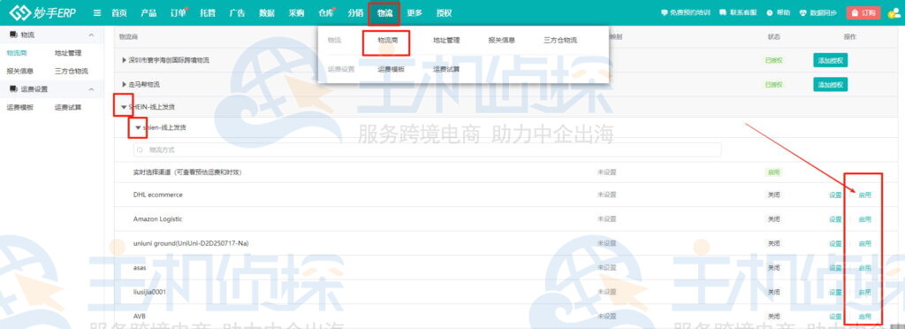This screenshot has height=329, width=905.
Task: Collapse the 物流 section in the sidebar
Action: [91, 35]
